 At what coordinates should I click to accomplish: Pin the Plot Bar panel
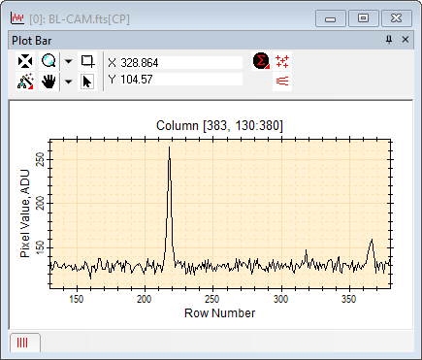tap(389, 40)
